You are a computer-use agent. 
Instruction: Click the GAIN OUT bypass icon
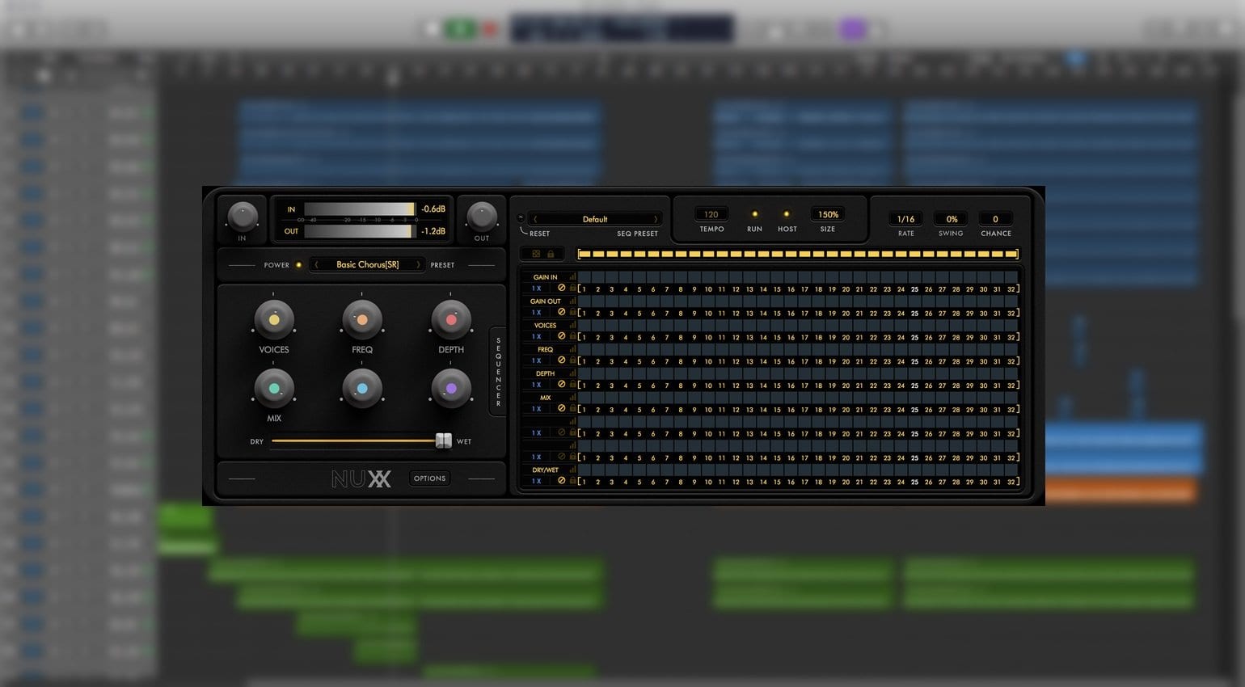(x=561, y=312)
